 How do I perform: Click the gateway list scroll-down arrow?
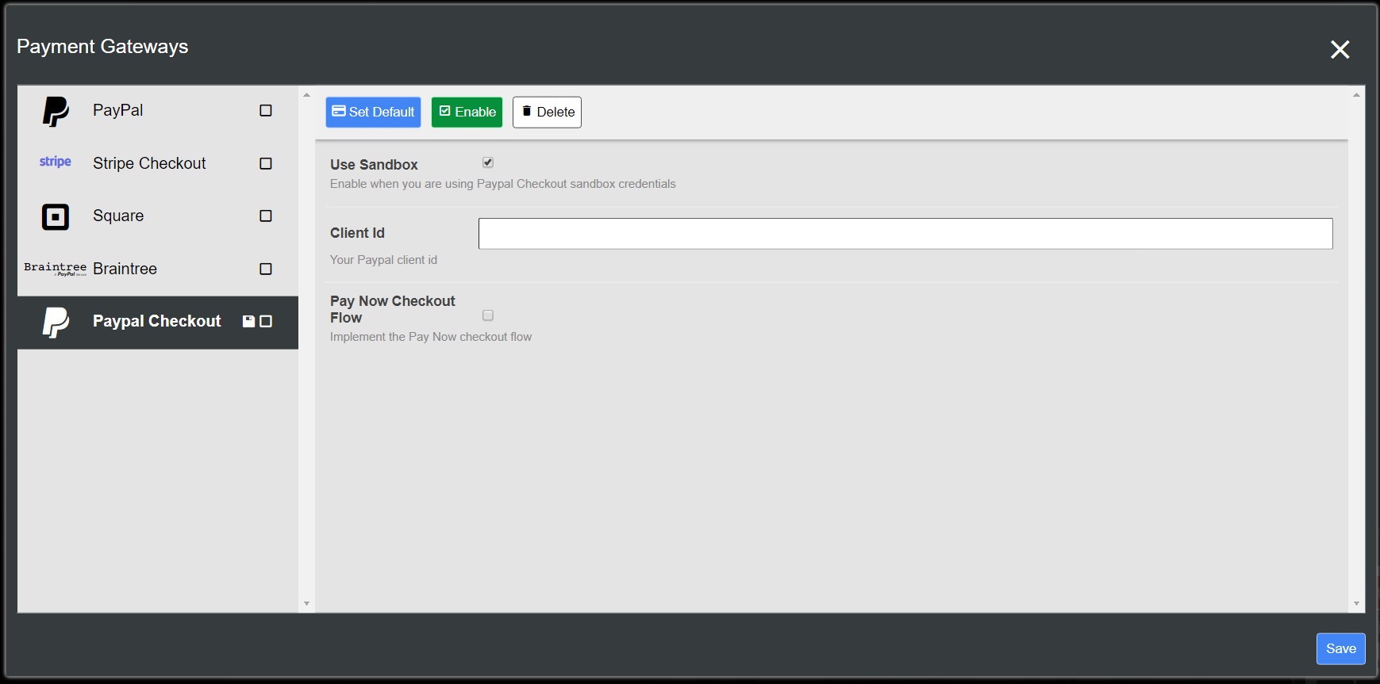tap(306, 604)
